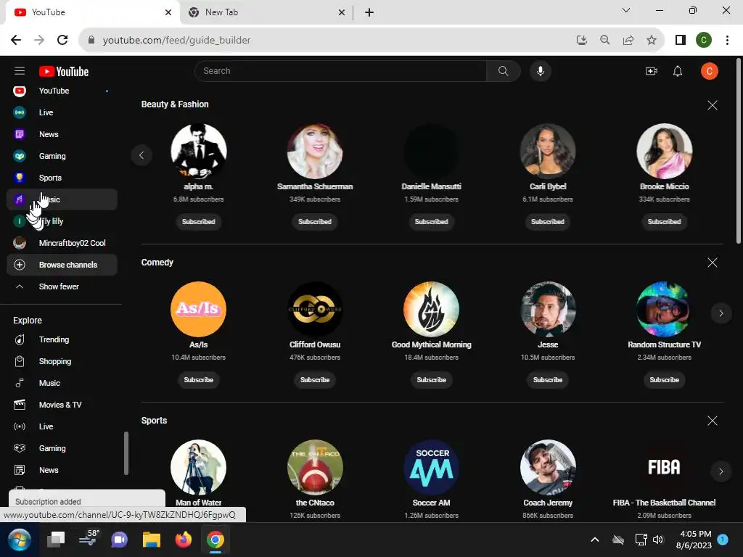Open File Explorer from taskbar
This screenshot has height=557, width=743.
click(152, 540)
